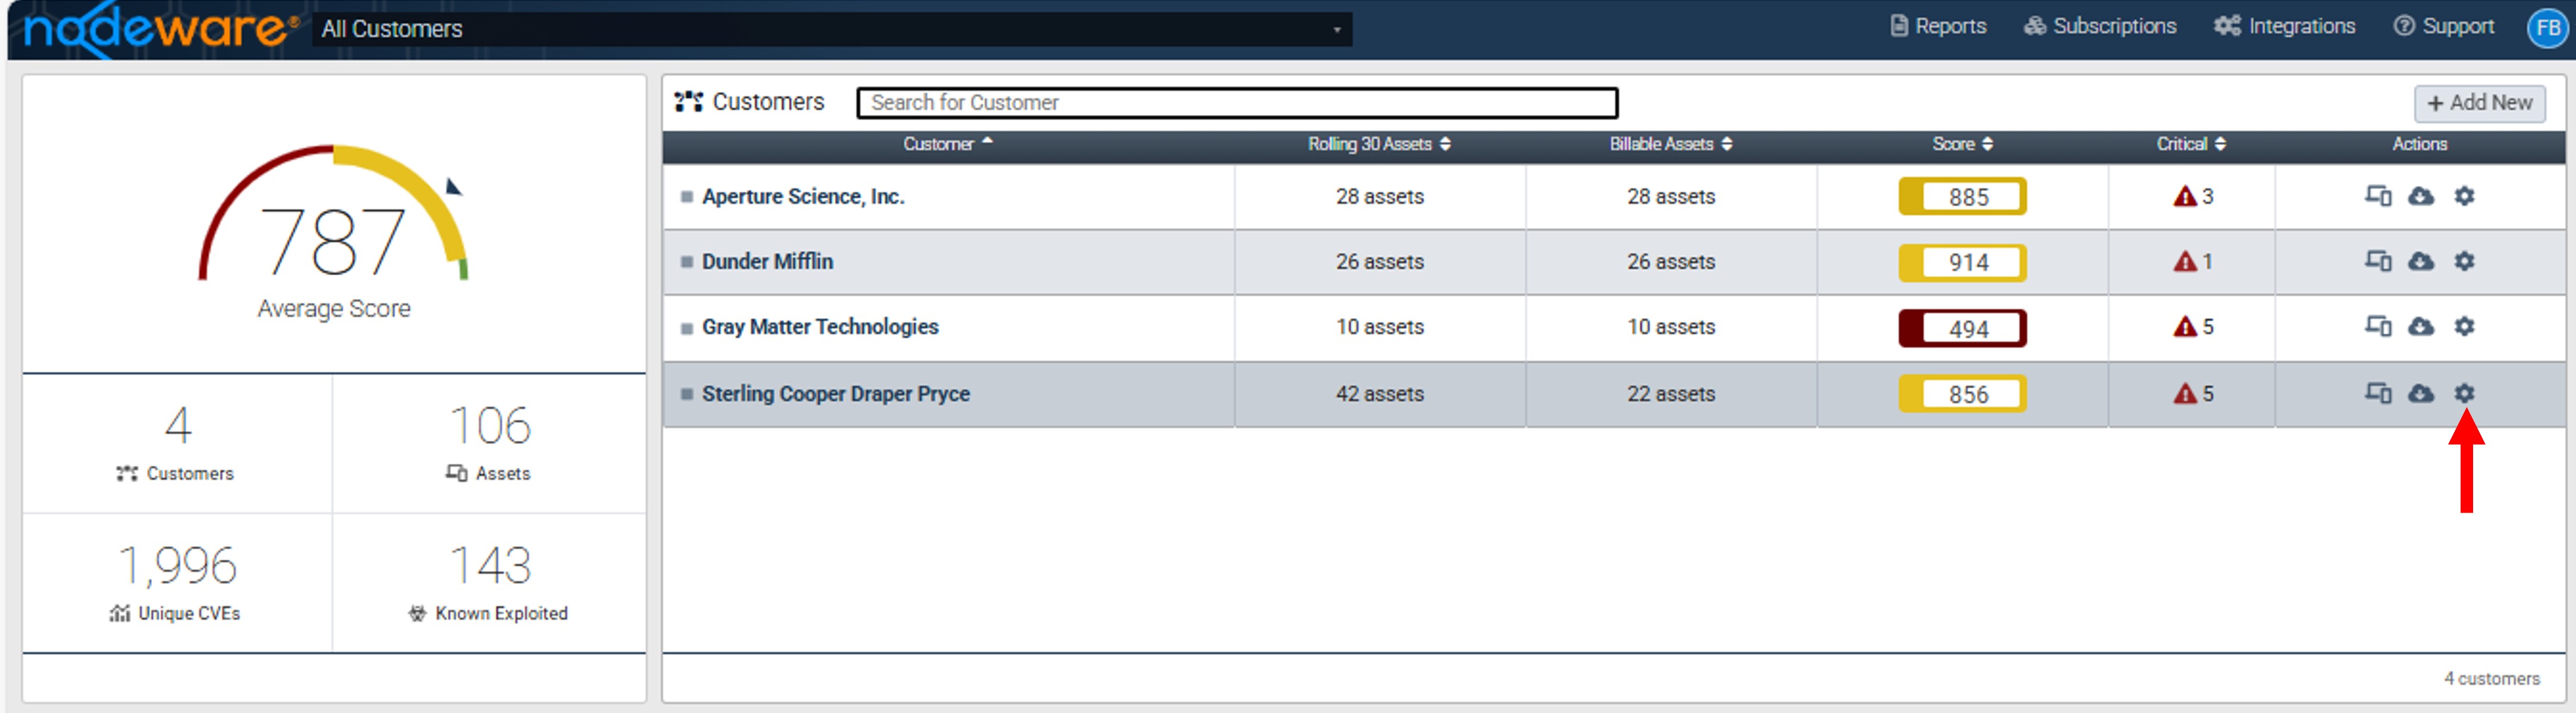Sort table by Score column
2576x713 pixels.
pyautogui.click(x=1962, y=144)
